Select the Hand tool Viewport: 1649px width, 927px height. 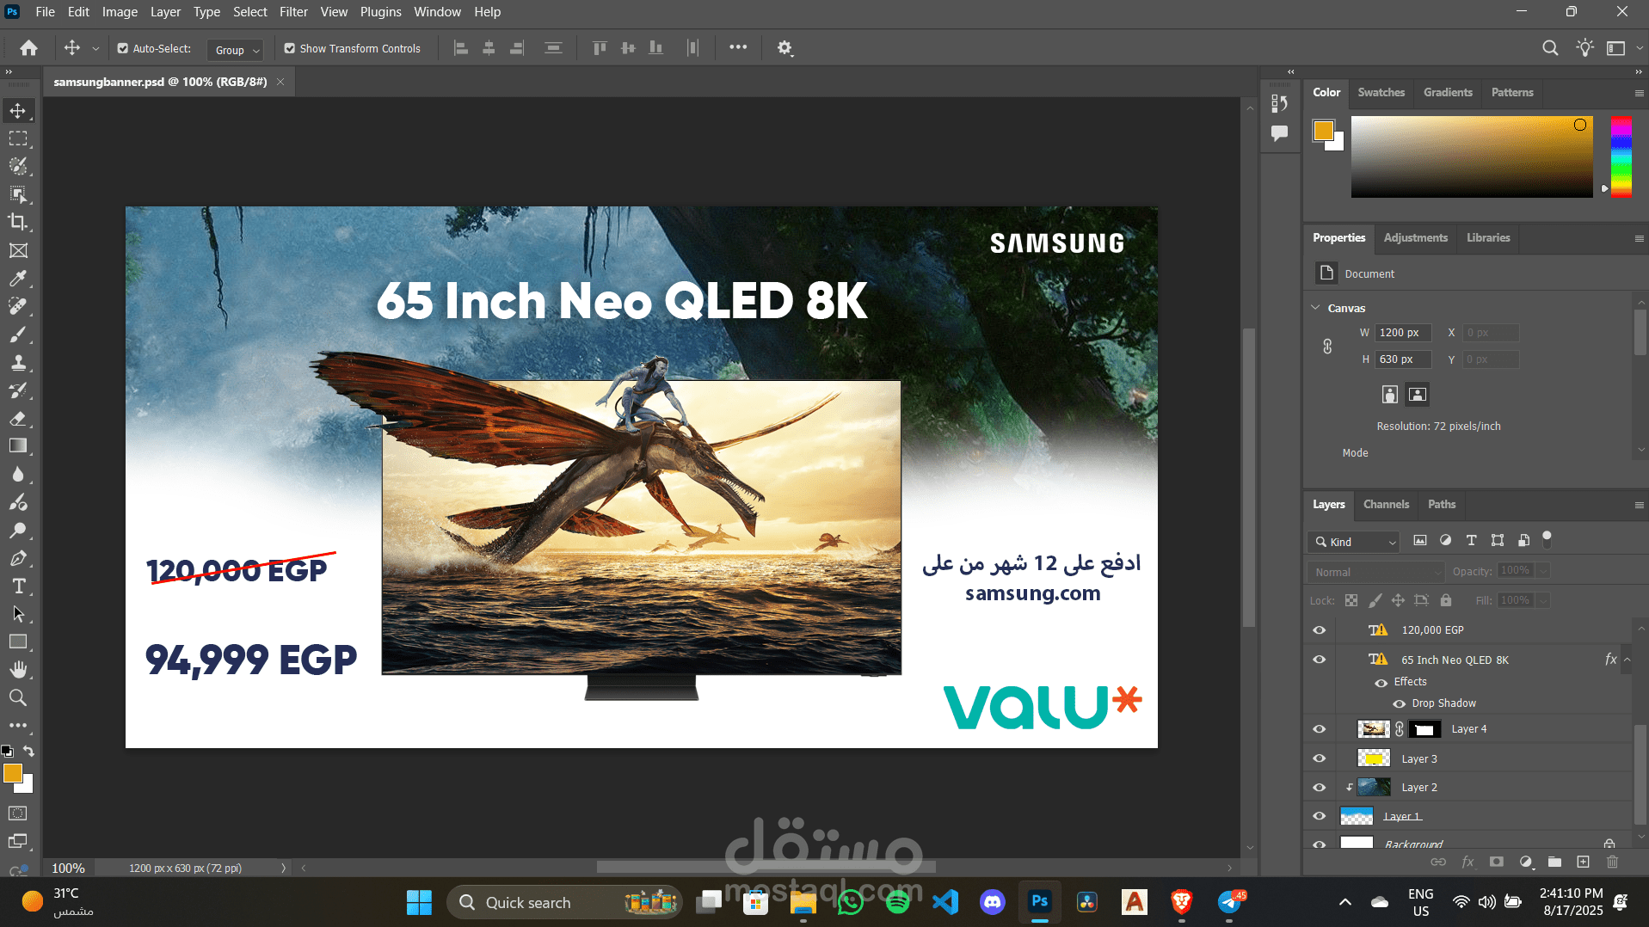coord(18,669)
